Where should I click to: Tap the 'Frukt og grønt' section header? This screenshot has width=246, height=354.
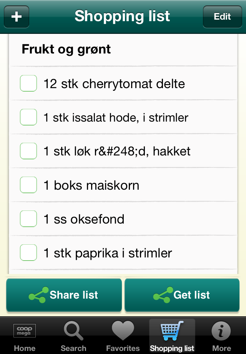(x=66, y=49)
